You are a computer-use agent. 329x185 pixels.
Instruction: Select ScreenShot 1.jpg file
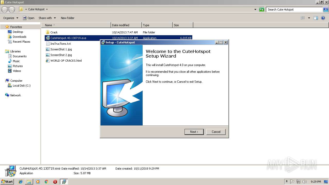pos(61,49)
